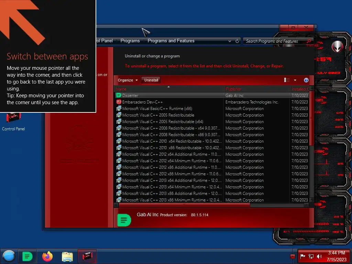Image resolution: width=352 pixels, height=264 pixels.
Task: Open the help question mark icon
Action: pyautogui.click(x=306, y=80)
